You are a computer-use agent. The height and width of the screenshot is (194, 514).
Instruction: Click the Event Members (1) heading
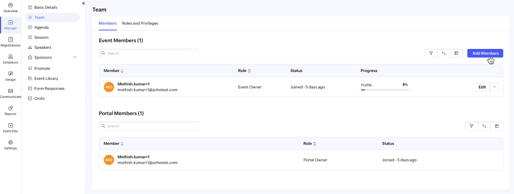121,40
